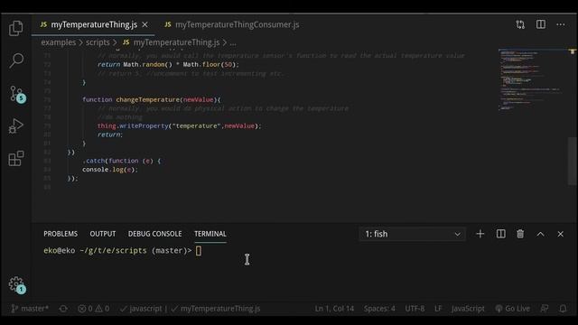Click the scripts breadcrumb
Screen dimensions: 578x325
[98, 42]
